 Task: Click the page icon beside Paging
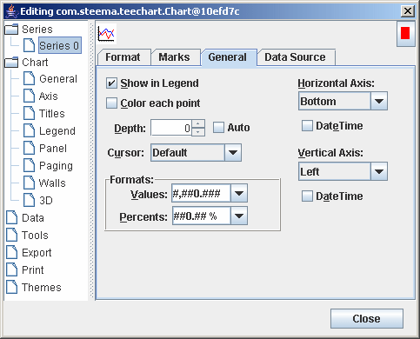30,165
